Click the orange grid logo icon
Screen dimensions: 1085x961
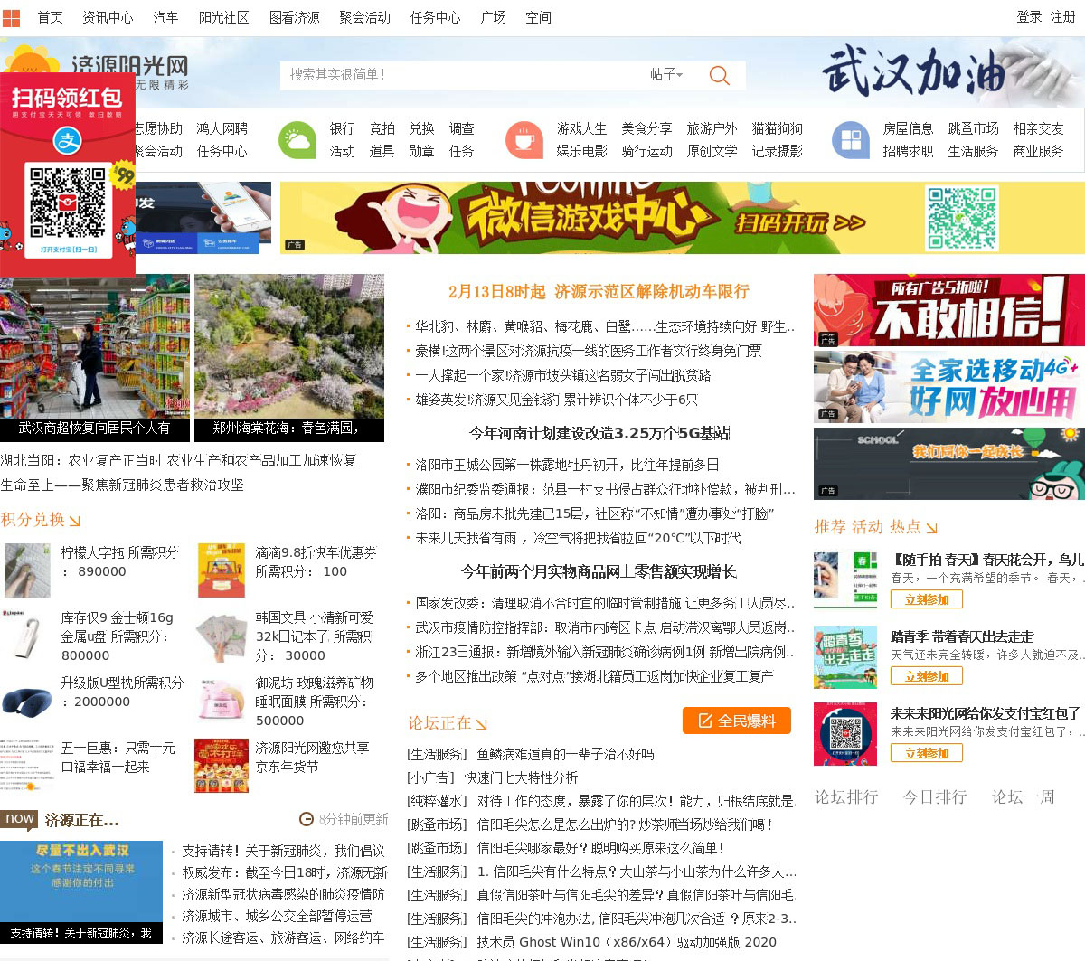pos(11,18)
